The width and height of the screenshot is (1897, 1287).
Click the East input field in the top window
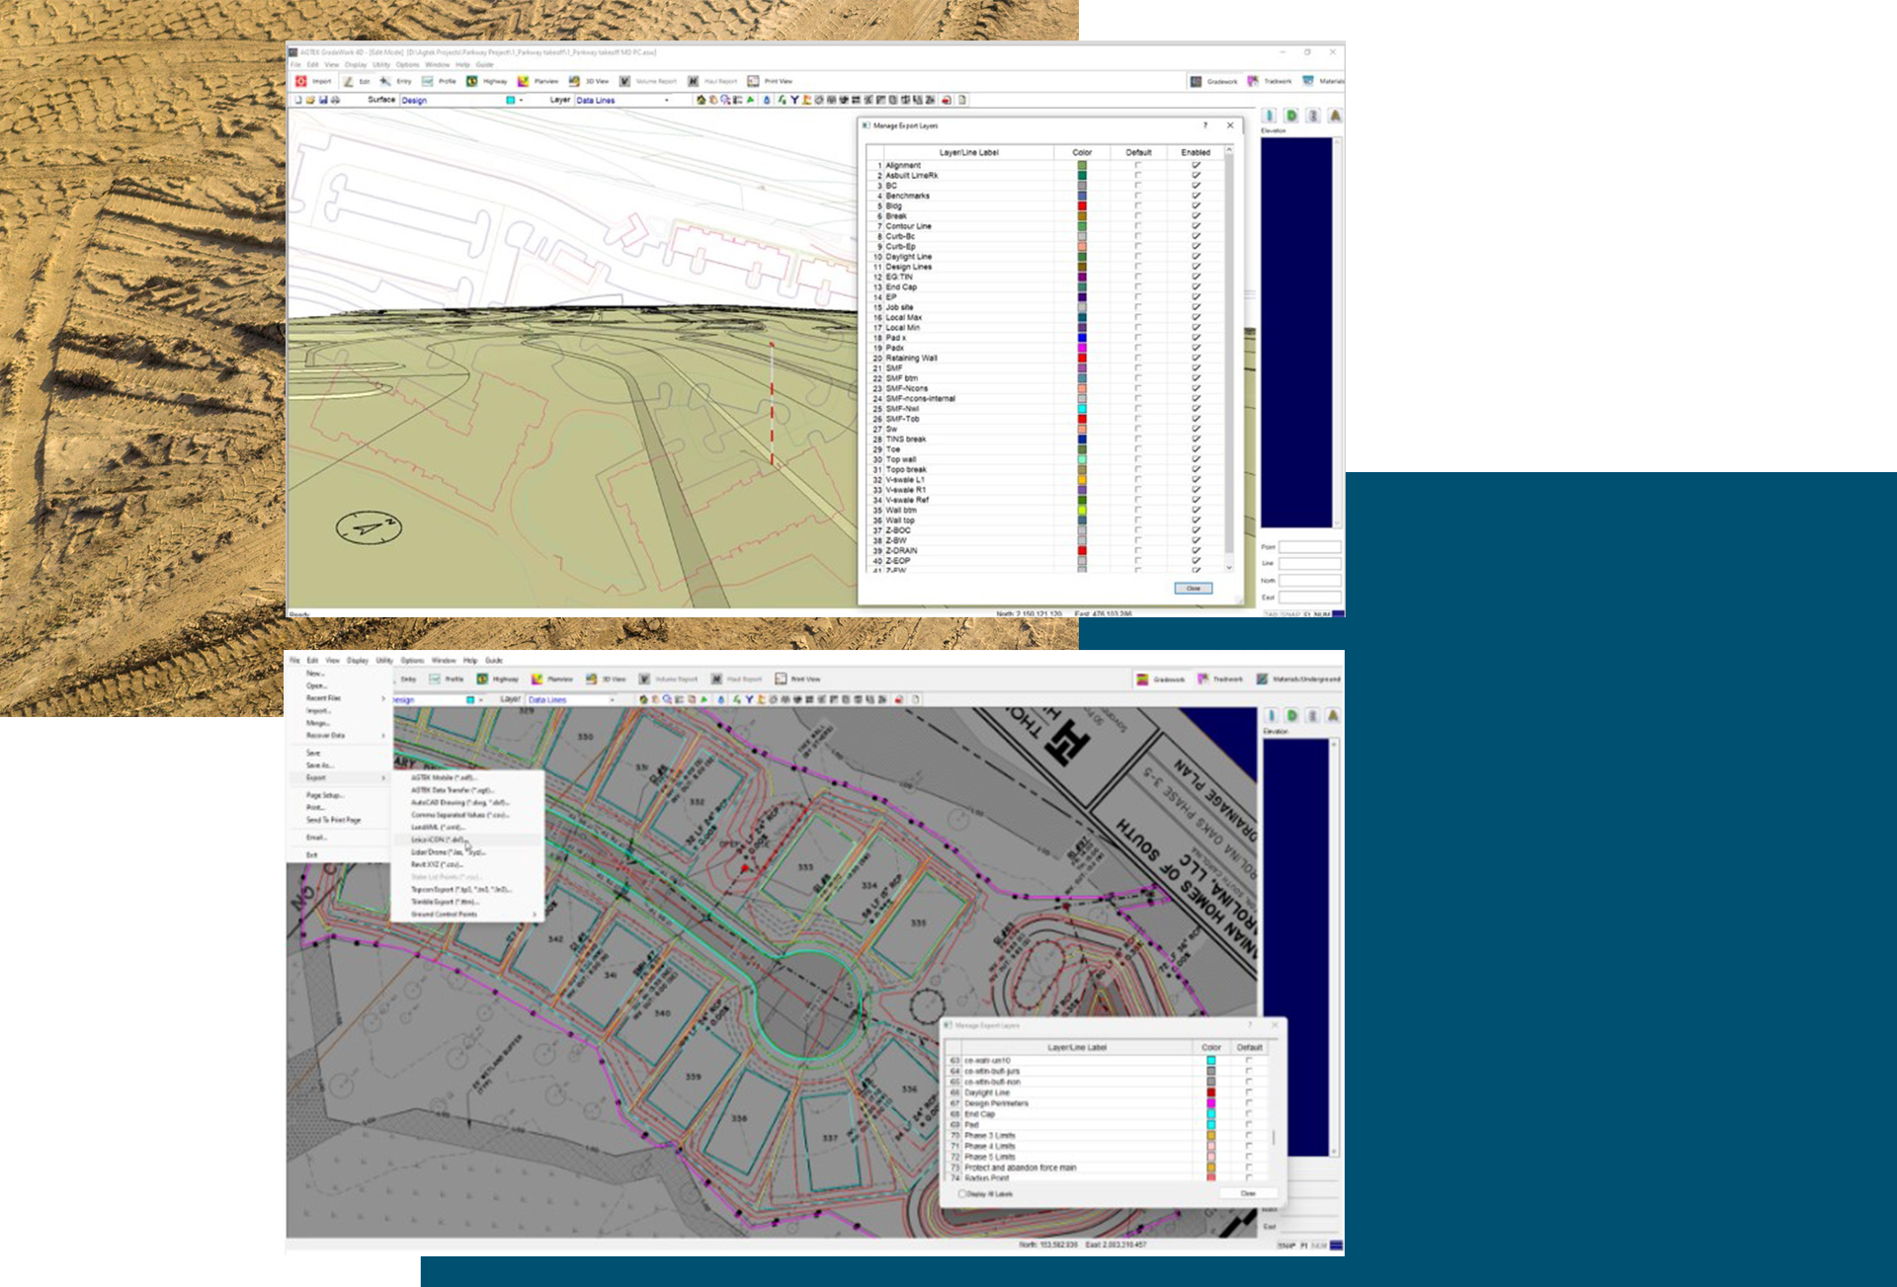pos(1310,597)
